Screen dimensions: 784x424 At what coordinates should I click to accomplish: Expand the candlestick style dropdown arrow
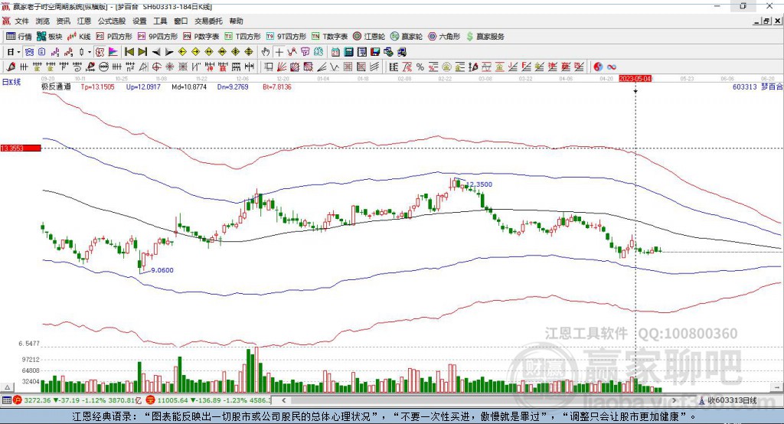point(90,52)
